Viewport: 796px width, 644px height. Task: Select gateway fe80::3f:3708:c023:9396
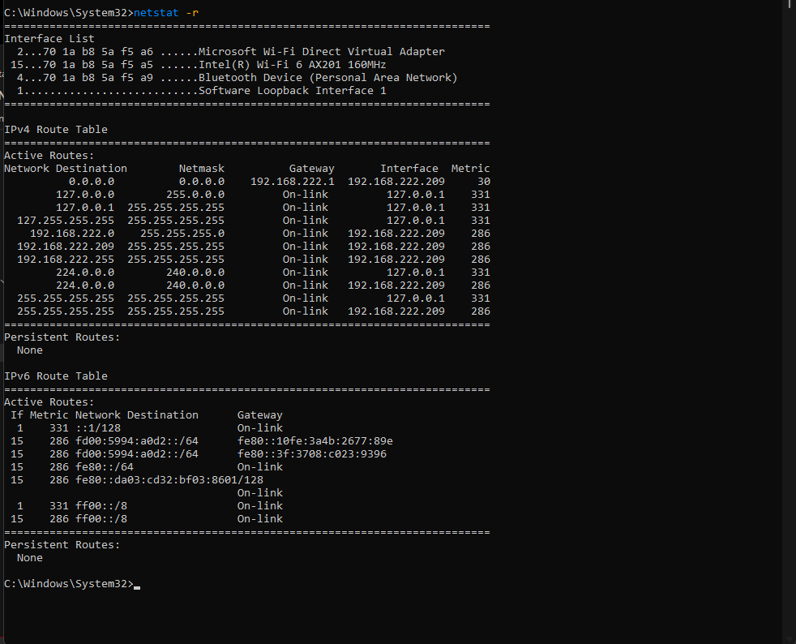[x=312, y=454]
